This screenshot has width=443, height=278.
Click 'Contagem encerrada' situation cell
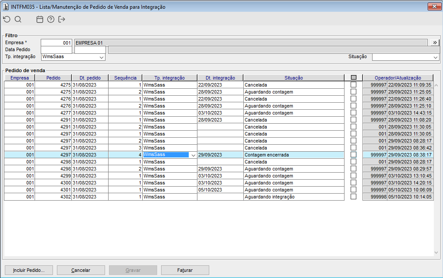click(x=294, y=155)
